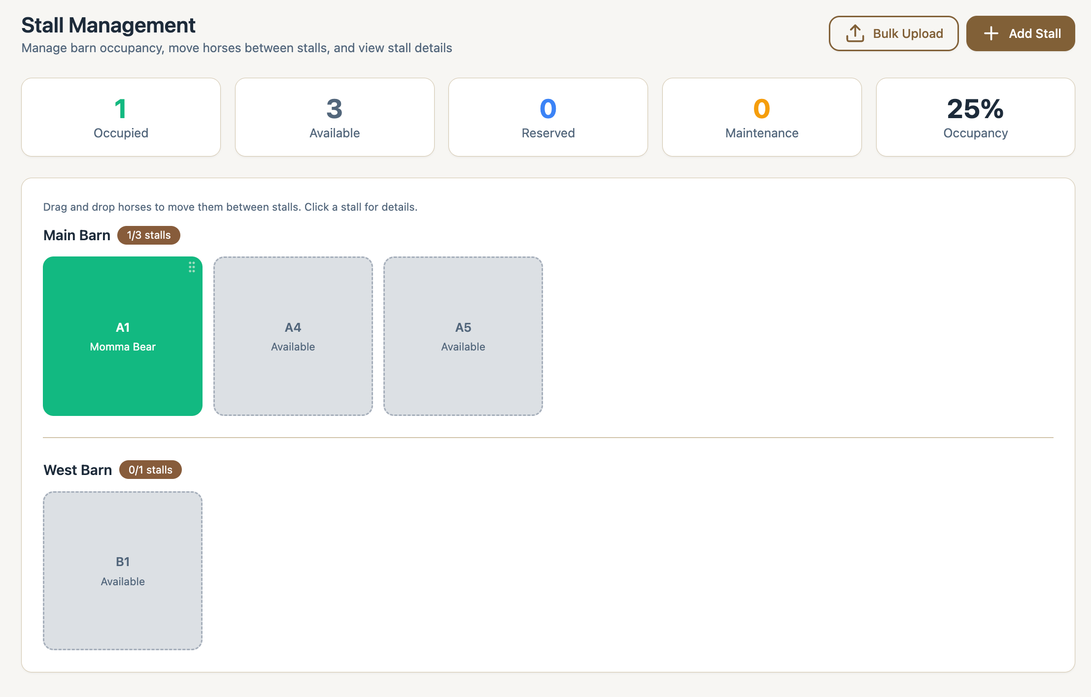Click the 25% Occupancy card
The image size is (1091, 697).
(x=975, y=117)
